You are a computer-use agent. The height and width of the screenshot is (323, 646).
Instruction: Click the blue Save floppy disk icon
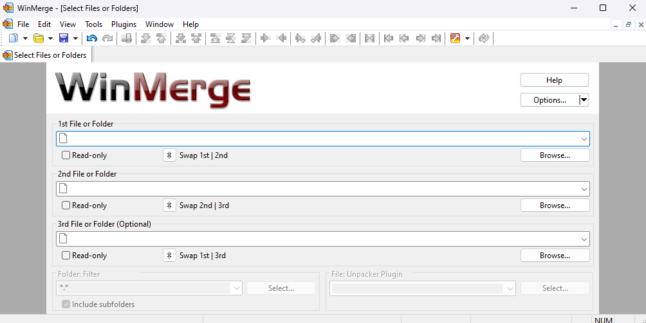coord(64,39)
